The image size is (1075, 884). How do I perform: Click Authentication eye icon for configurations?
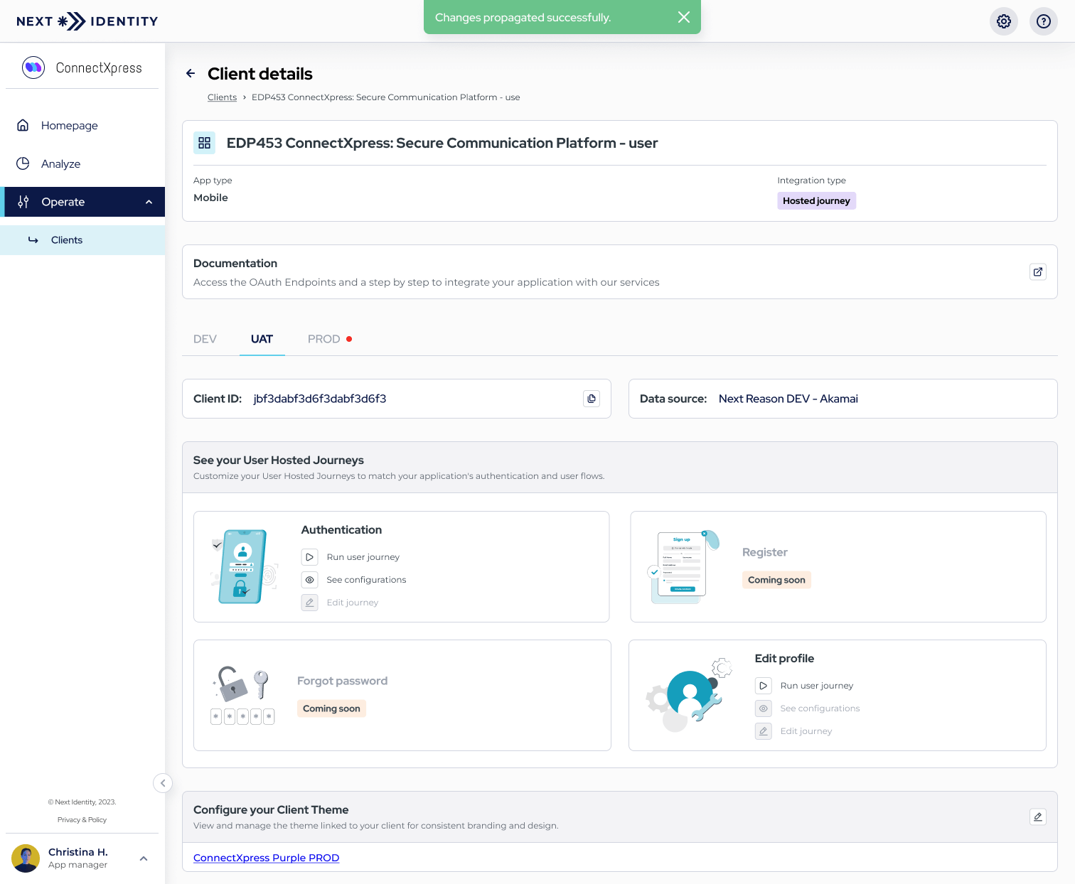[x=309, y=580]
